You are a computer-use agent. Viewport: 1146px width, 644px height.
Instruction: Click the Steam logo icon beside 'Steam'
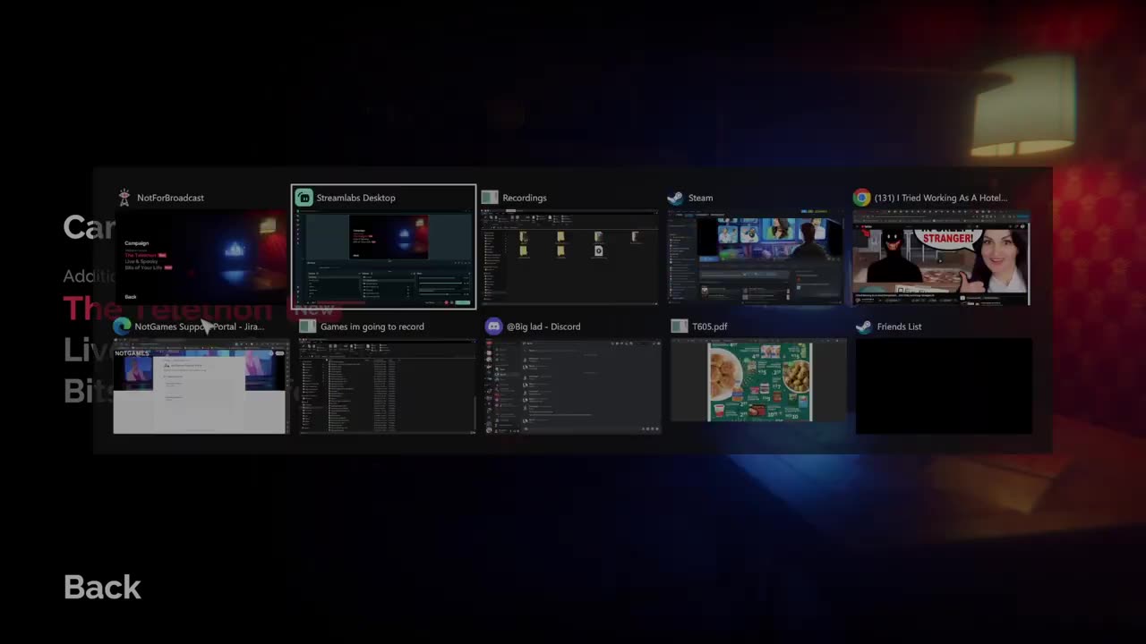pos(675,198)
